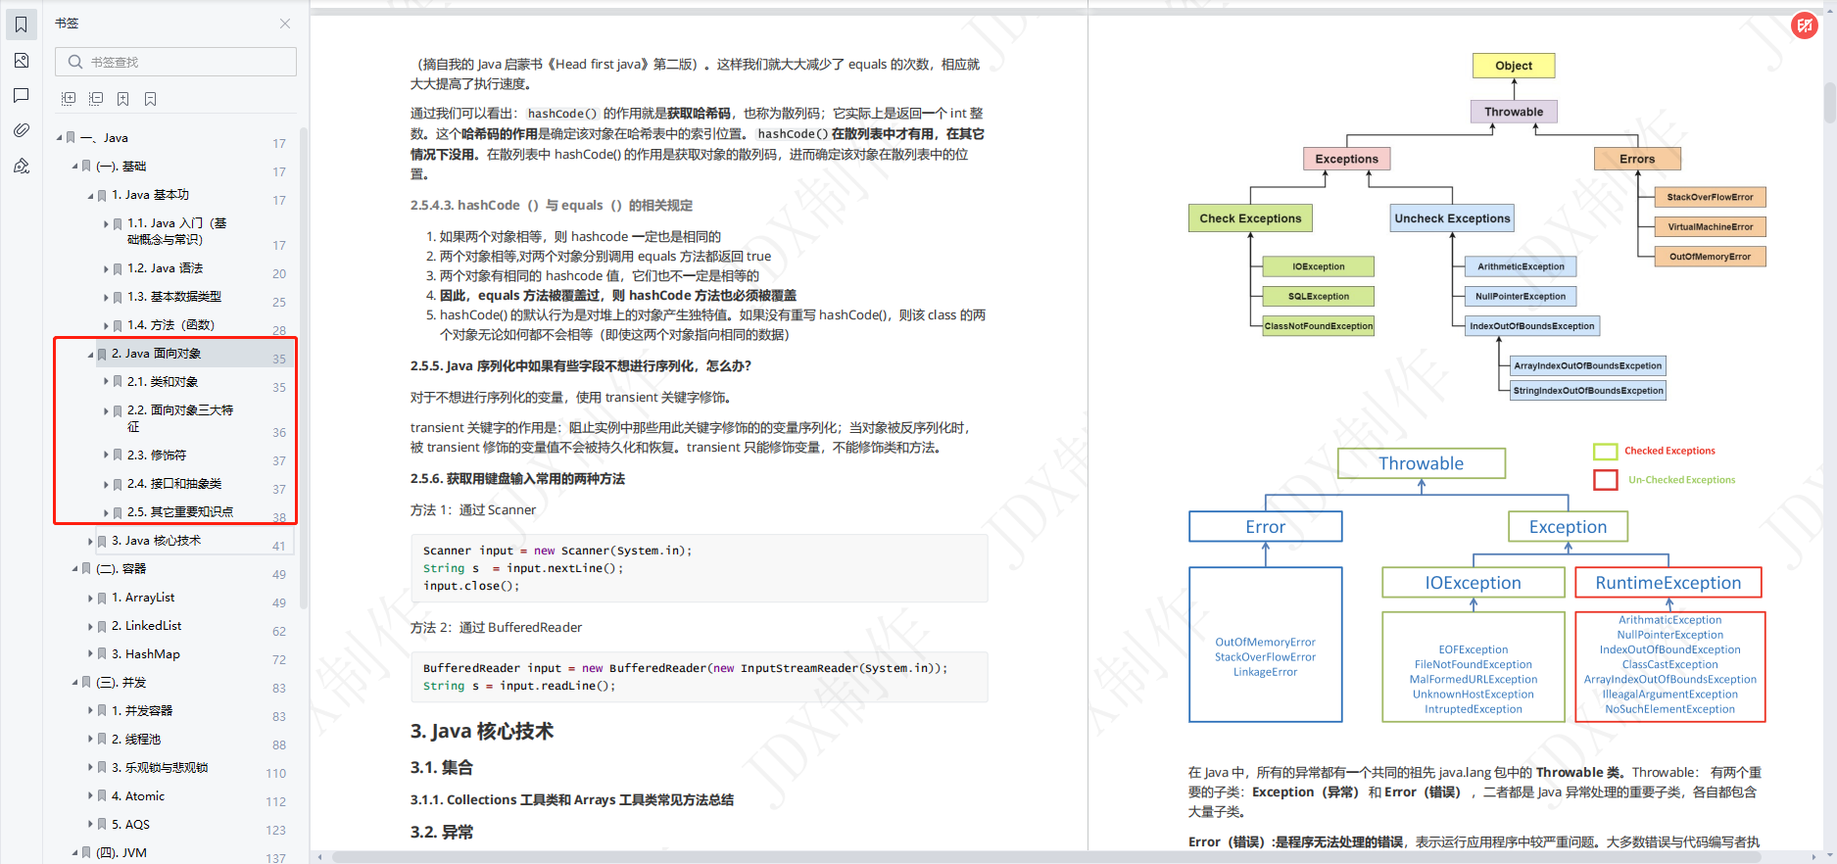
Task: Expand the 3. HashMap bookmark
Action: pos(91,654)
